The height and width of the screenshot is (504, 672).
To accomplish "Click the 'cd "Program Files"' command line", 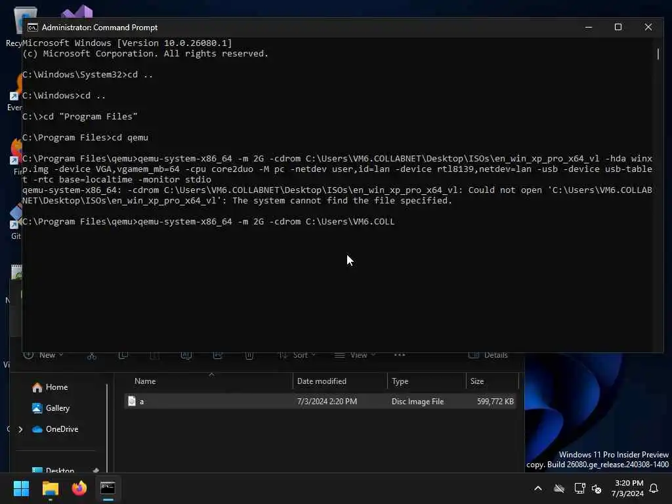I will 80,117.
